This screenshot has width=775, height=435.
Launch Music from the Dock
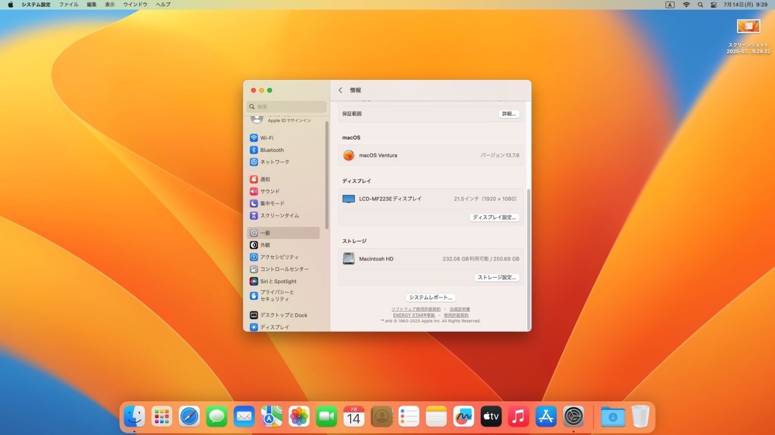coord(519,416)
